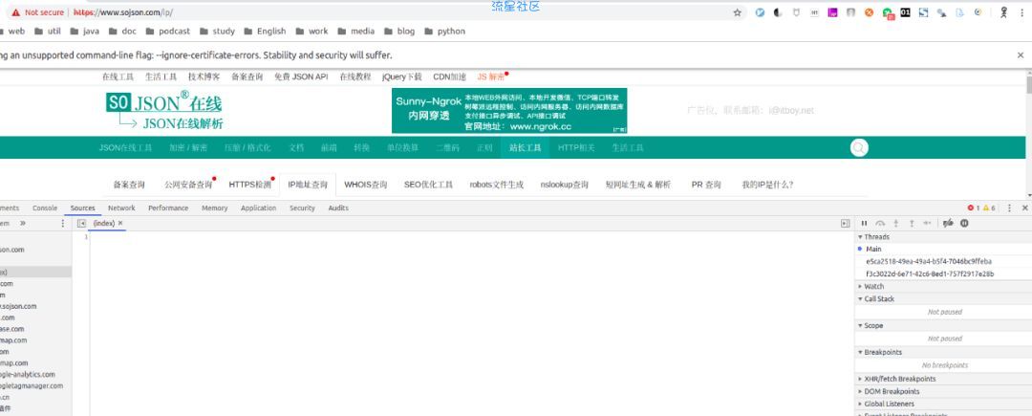The image size is (1032, 416).
Task: Close the (index) file tab
Action: coord(120,224)
